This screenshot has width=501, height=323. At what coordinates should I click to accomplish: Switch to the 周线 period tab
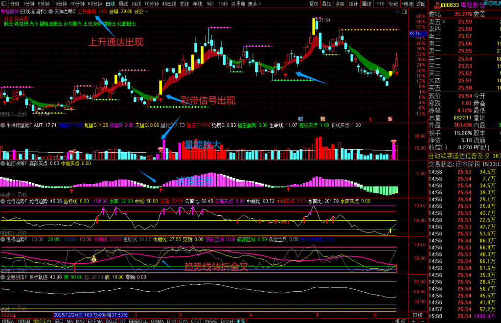tap(123, 4)
